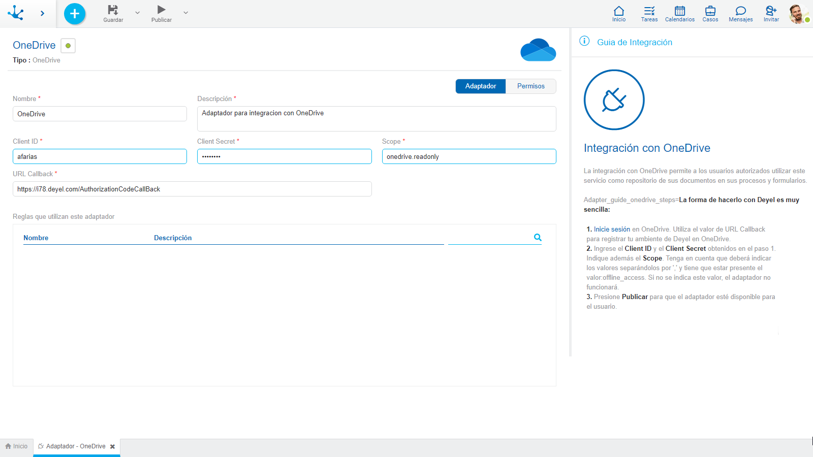Click the Client ID field

tap(100, 156)
